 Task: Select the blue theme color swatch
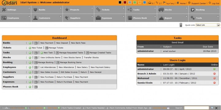pyautogui.click(x=145, y=2)
